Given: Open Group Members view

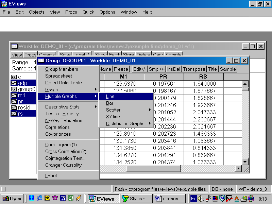Looking at the screenshot, I should pyautogui.click(x=68, y=69).
